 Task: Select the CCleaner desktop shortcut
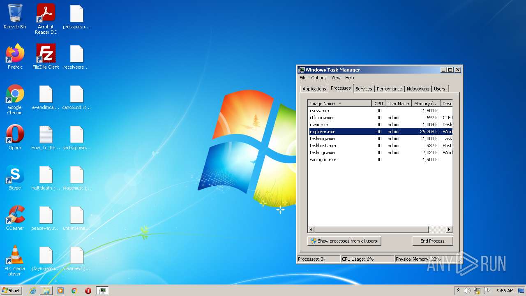pyautogui.click(x=15, y=218)
